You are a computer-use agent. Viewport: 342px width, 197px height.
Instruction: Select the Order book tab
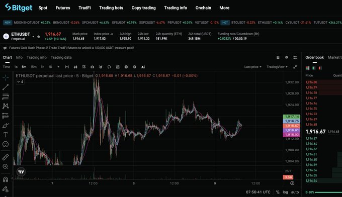pyautogui.click(x=314, y=57)
